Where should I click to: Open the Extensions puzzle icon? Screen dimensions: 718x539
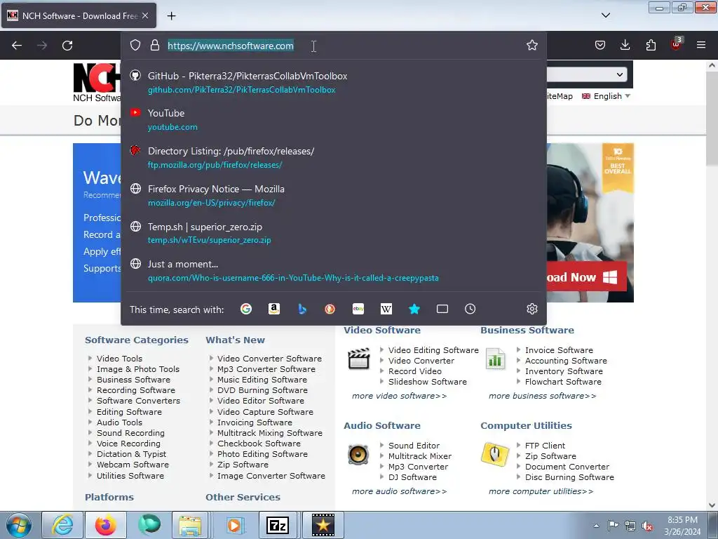point(651,45)
